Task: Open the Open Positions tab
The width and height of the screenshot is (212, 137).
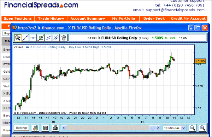Action: [18, 19]
